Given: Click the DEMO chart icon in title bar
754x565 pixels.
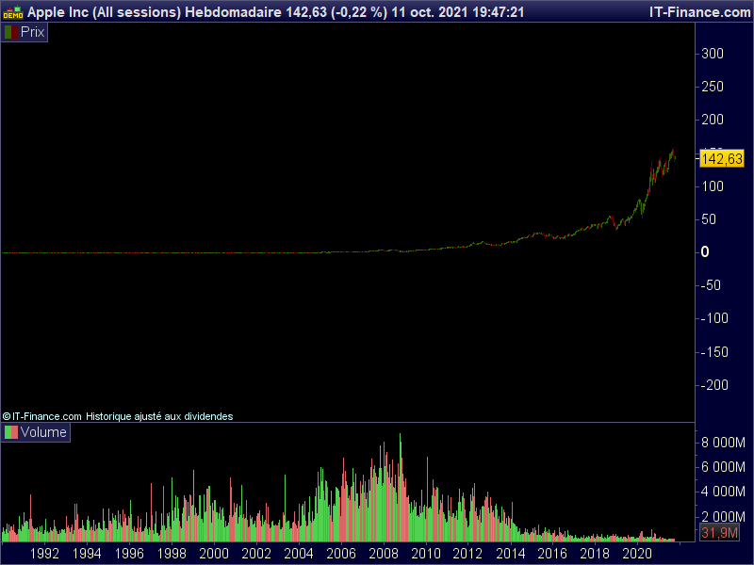Looking at the screenshot, I should [x=13, y=12].
